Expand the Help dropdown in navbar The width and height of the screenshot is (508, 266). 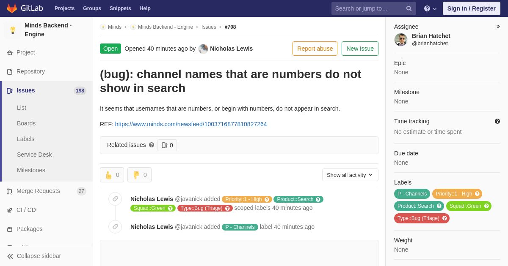pos(430,8)
